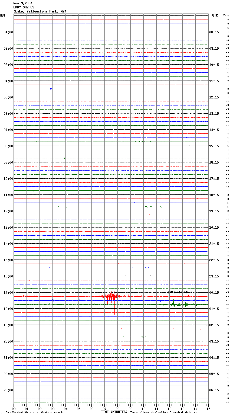
Task: Click the 18:15 UTC time label
Action: pyautogui.click(x=214, y=195)
